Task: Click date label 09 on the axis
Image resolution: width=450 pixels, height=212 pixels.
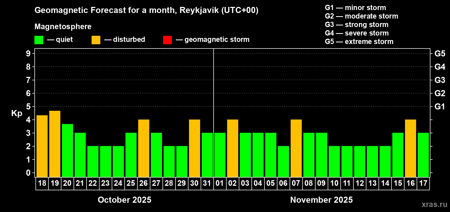Action: [321, 183]
